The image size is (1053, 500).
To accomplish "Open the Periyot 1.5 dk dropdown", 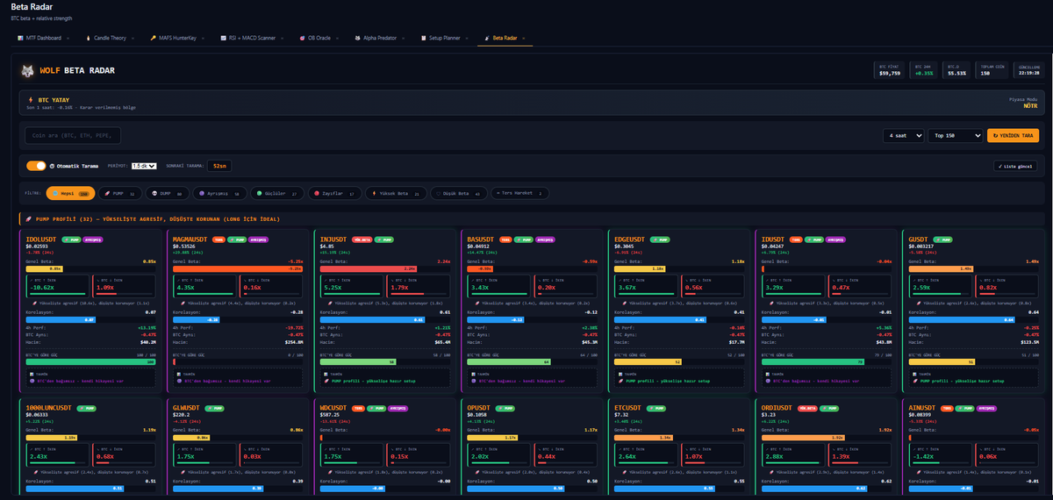I will 144,166.
